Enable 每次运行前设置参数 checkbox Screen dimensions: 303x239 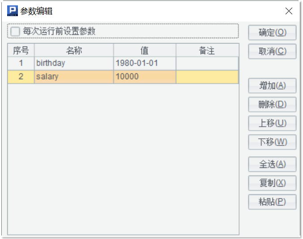pyautogui.click(x=15, y=31)
